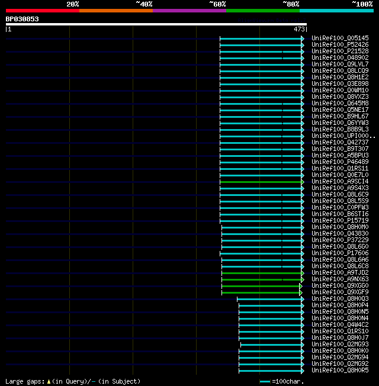Screen dimensions: 379x386
Task: Click the =100char. scale legend text
Action: pos(288,382)
